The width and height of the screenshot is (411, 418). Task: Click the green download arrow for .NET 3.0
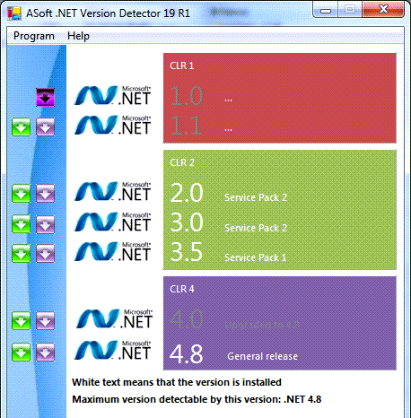[x=21, y=224]
